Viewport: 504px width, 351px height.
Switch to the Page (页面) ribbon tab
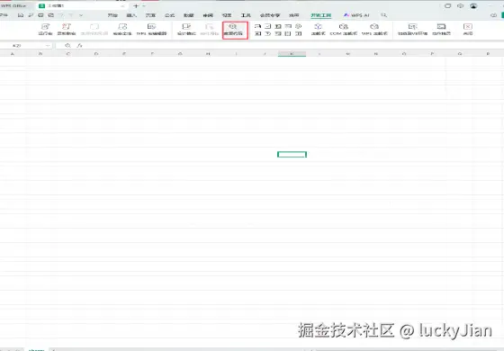(x=150, y=15)
